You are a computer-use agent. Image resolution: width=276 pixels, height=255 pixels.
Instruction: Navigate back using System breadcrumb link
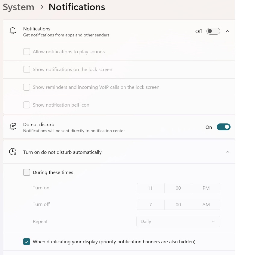point(18,7)
